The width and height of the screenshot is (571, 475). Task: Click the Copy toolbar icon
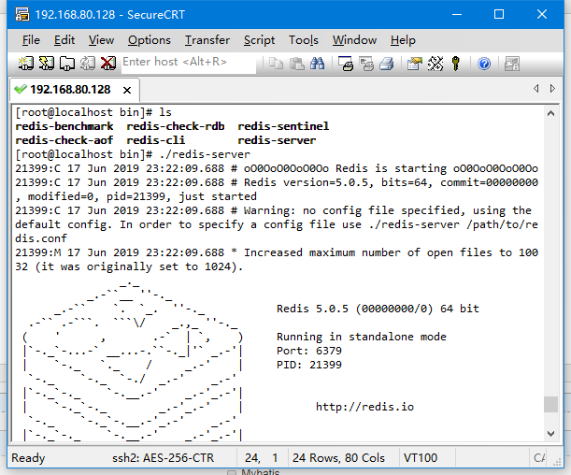point(276,64)
